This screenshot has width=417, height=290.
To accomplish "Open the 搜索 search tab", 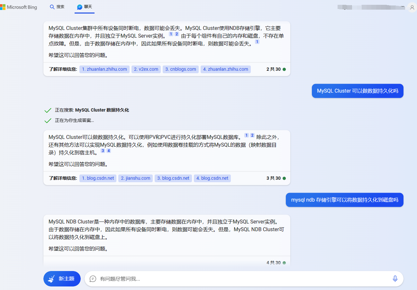I will (x=57, y=7).
